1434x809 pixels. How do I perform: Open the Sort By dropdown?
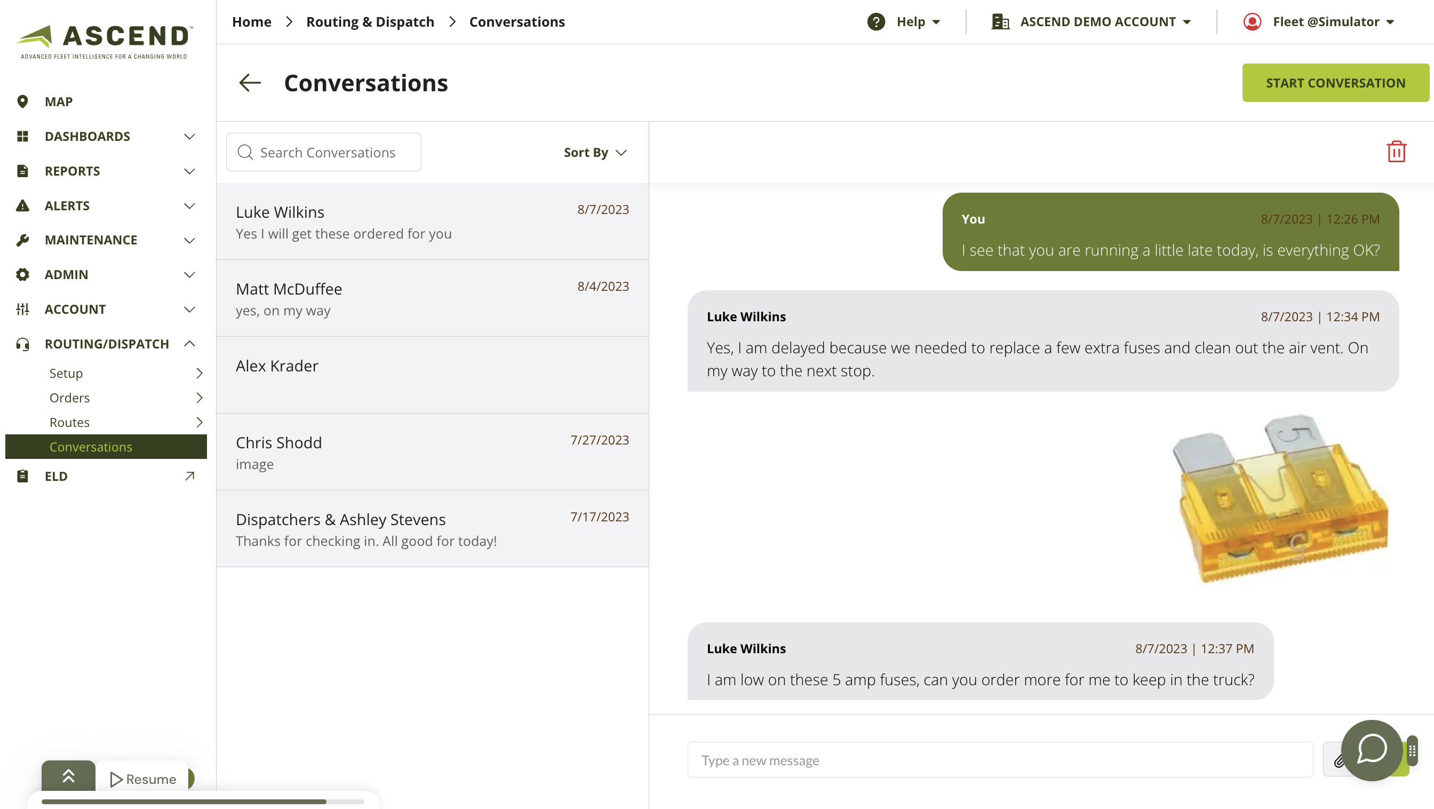click(x=595, y=153)
